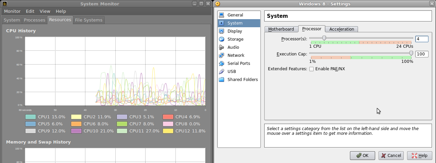The height and width of the screenshot is (163, 436).
Task: Click the processor count input field
Action: coord(422,39)
